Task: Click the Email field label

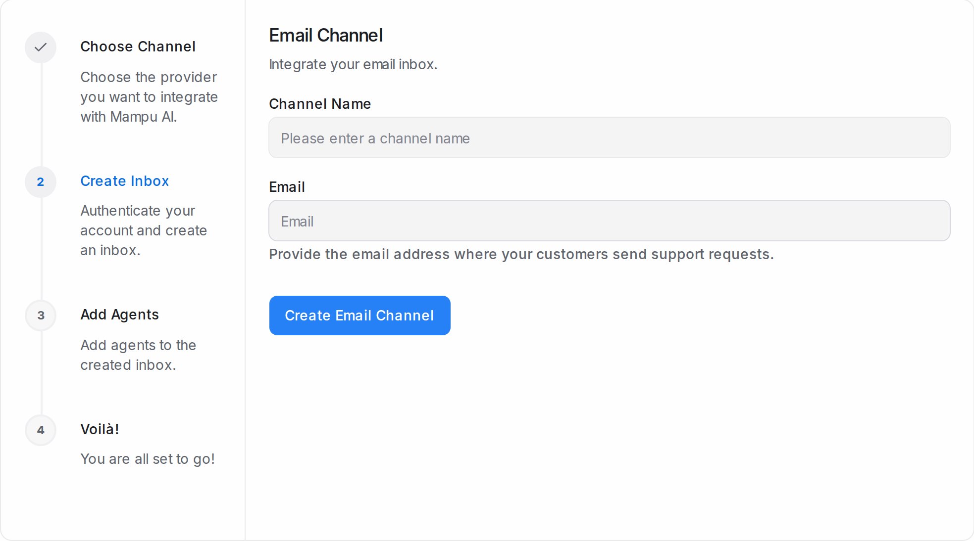Action: (287, 187)
